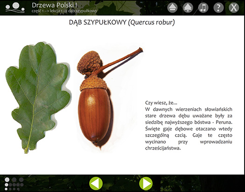Viewport: 245px width, 192px height.
Task: Close the app with X icon
Action: (234, 7)
